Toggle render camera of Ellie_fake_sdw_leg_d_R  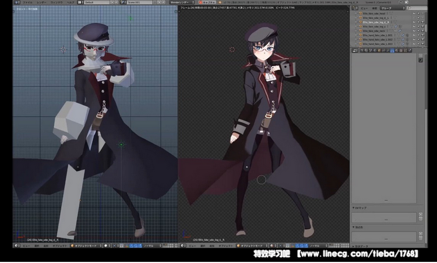(x=423, y=22)
